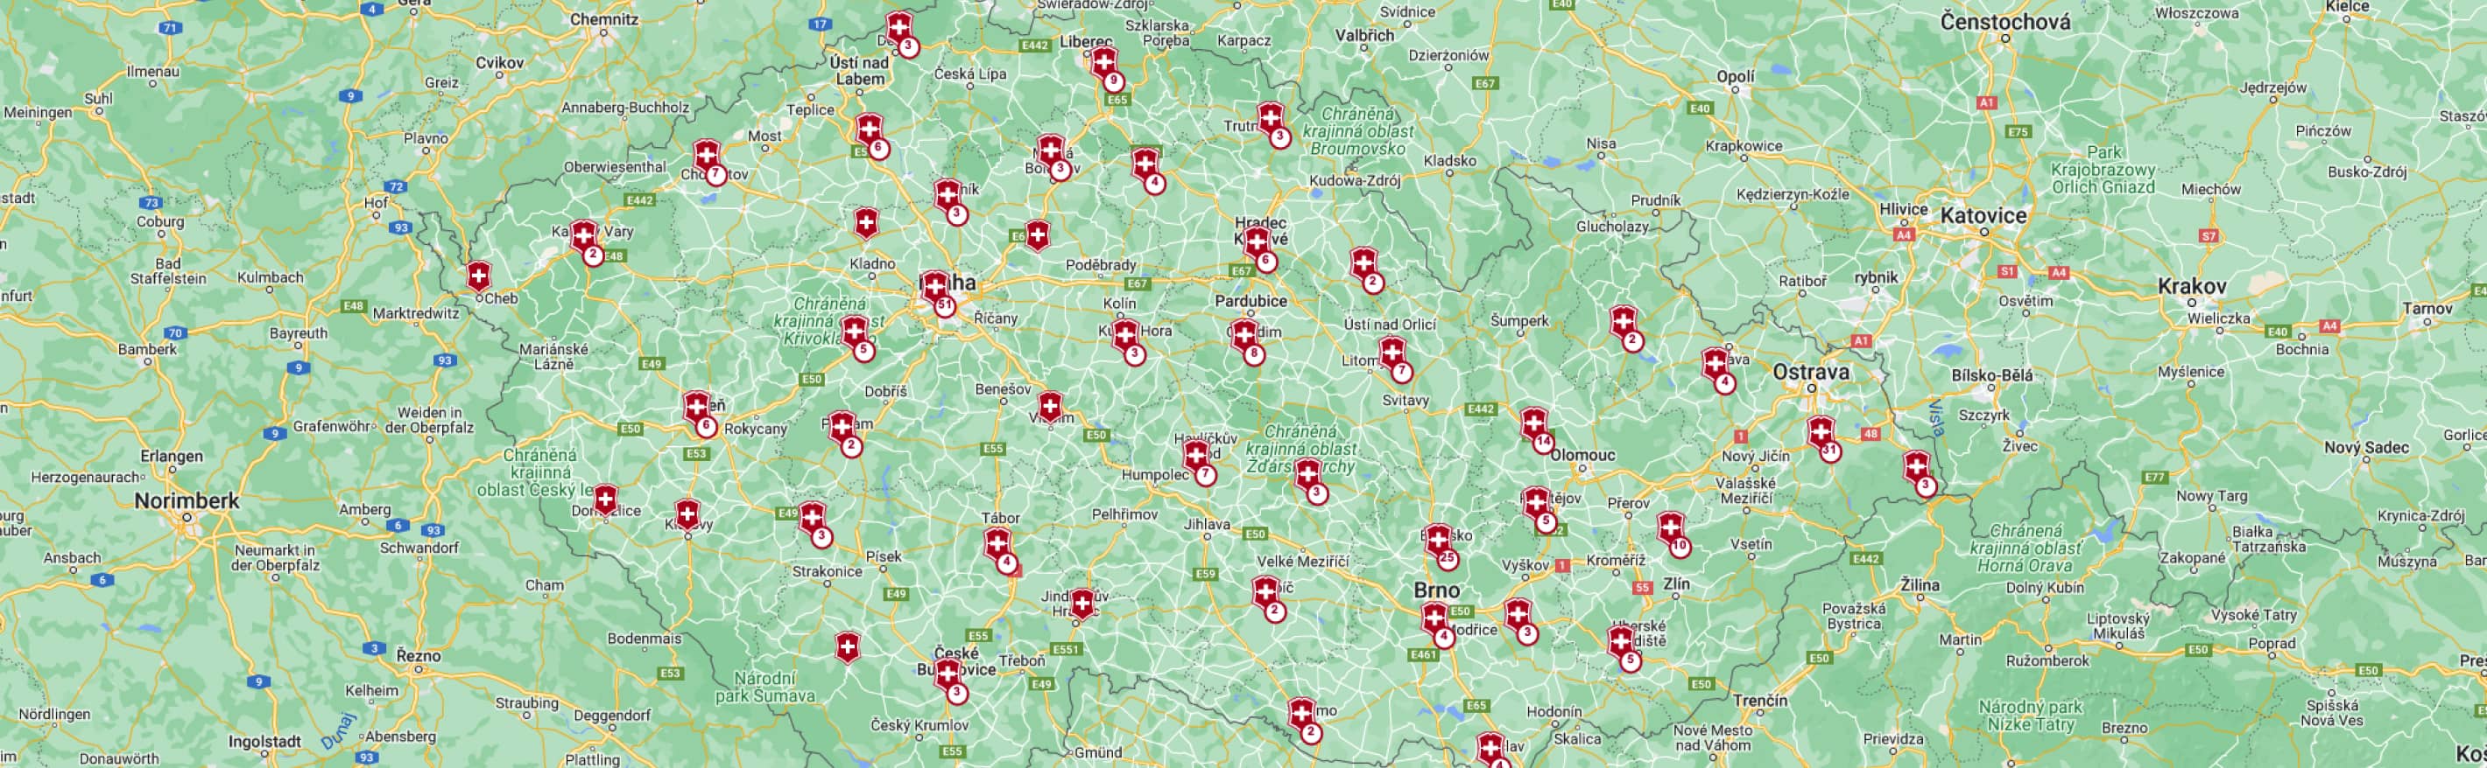Select the České Budějovice marker with 3
2487x768 pixels.
(x=949, y=676)
